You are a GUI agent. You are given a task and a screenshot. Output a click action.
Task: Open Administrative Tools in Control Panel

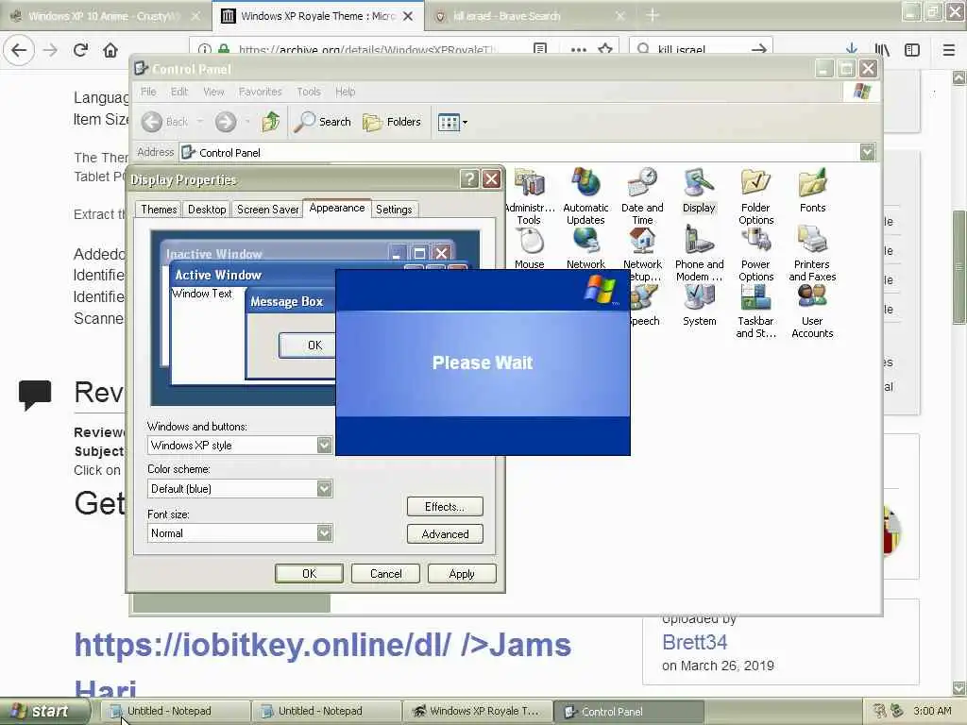tap(529, 196)
